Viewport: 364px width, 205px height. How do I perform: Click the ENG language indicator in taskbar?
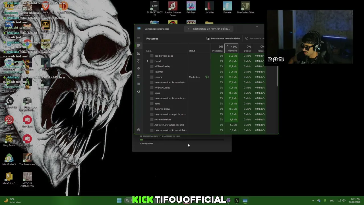point(332,200)
